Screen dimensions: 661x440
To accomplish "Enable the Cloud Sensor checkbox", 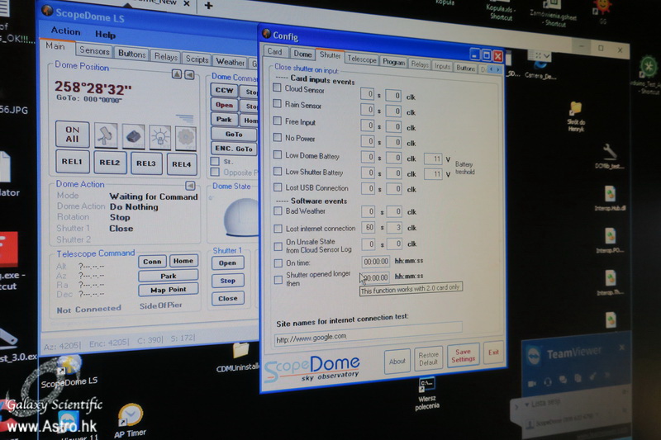I will [x=278, y=88].
